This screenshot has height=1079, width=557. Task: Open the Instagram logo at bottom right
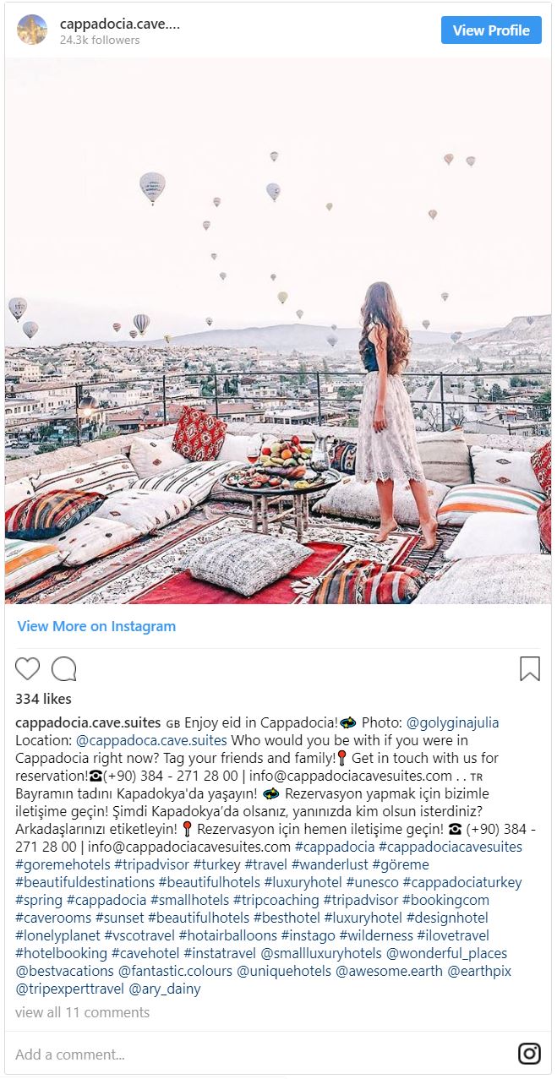click(x=529, y=1054)
